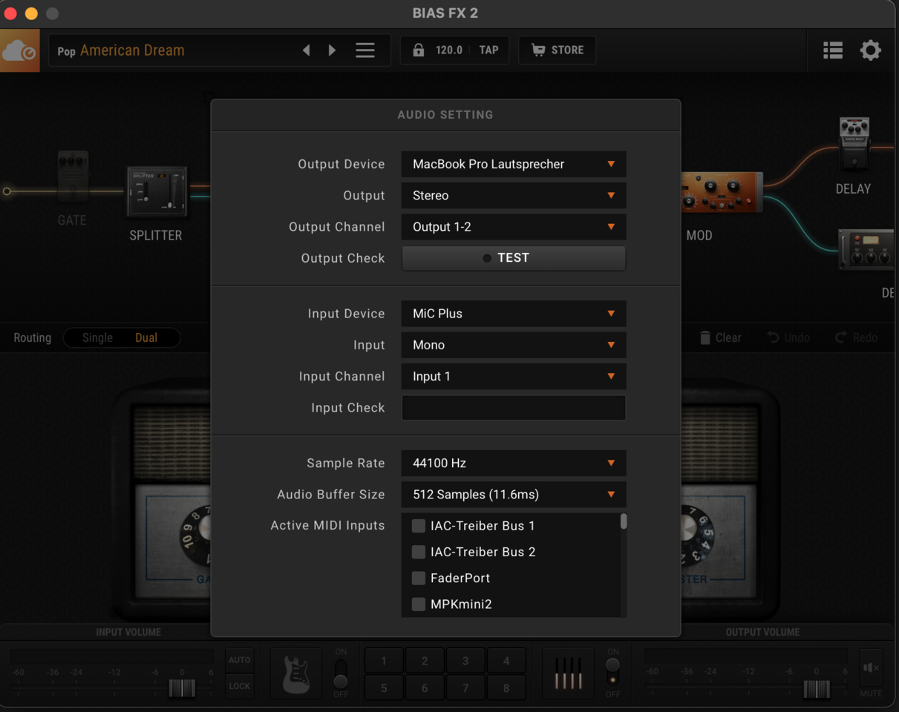Open the Output Stereo dropdown
Image resolution: width=899 pixels, height=712 pixels.
(514, 195)
